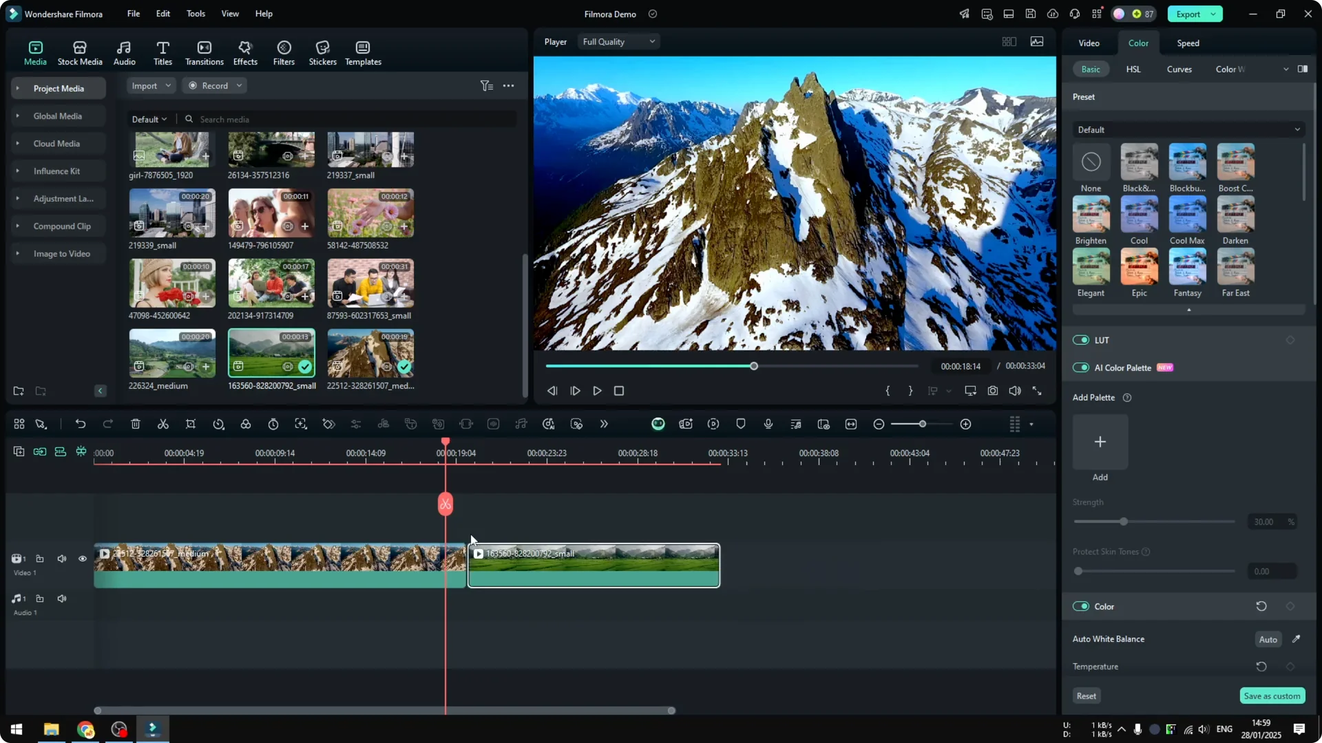Open the Tools menu
The image size is (1322, 743).
tap(196, 14)
